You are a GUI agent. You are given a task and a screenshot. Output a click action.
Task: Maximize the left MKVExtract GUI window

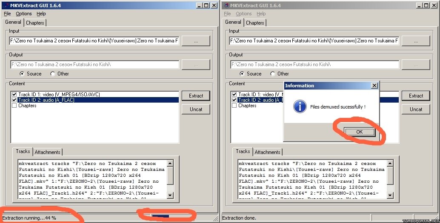tap(206, 6)
